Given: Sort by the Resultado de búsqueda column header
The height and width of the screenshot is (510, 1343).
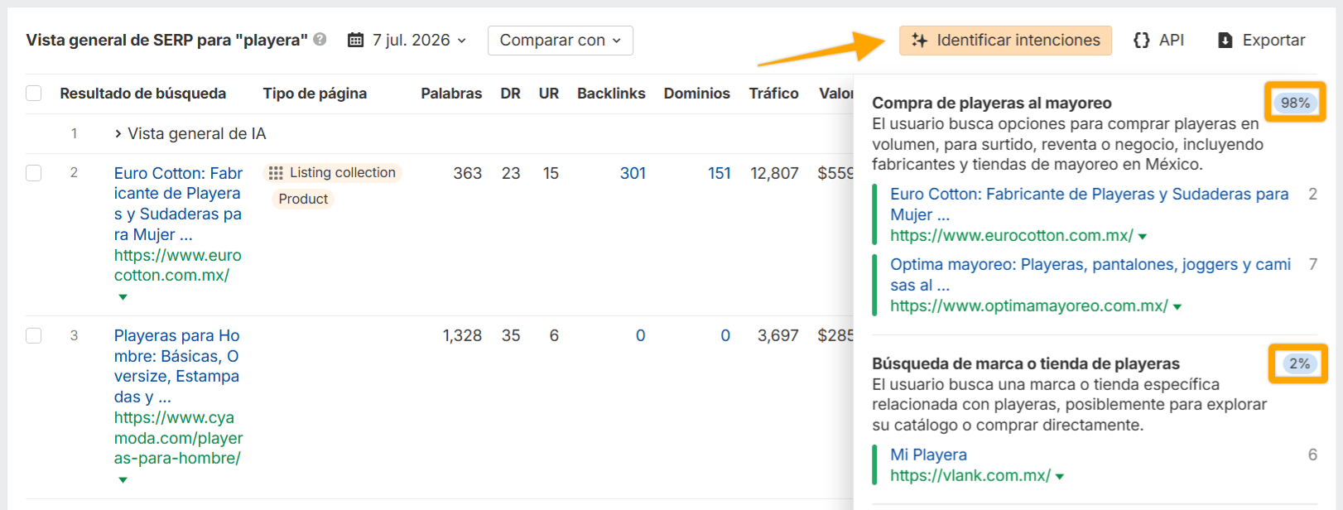Looking at the screenshot, I should pyautogui.click(x=142, y=94).
